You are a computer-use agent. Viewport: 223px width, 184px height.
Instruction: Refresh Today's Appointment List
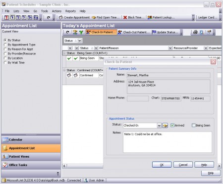point(68,32)
